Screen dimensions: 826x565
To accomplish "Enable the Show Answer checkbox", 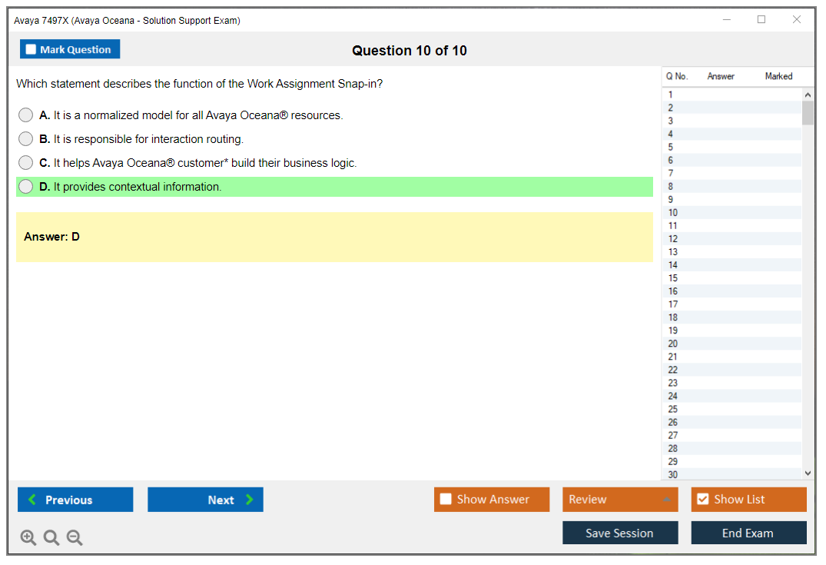I will tap(446, 500).
